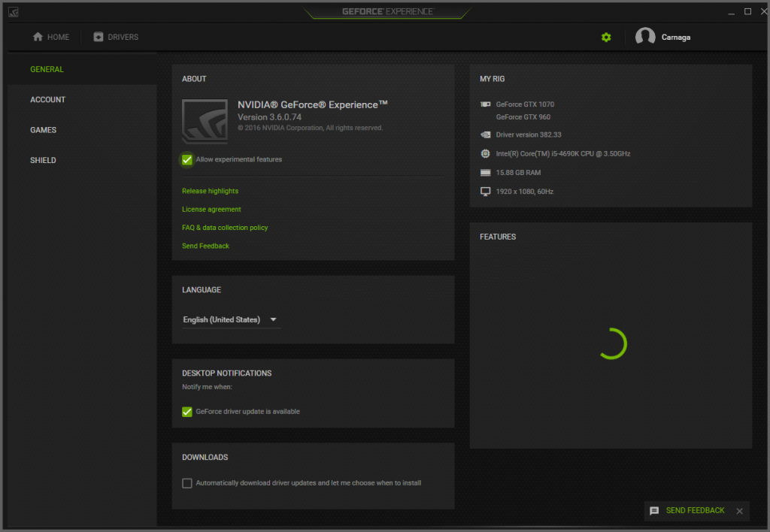Disable Allow experimental features checkbox
The width and height of the screenshot is (770, 532).
coord(187,159)
